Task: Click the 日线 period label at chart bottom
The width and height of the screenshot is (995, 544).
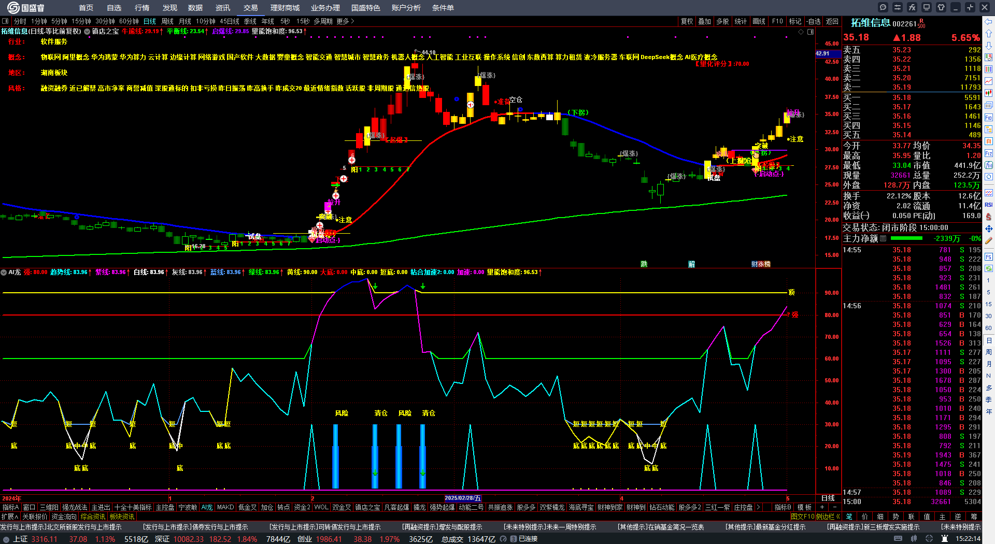Action: pyautogui.click(x=828, y=498)
